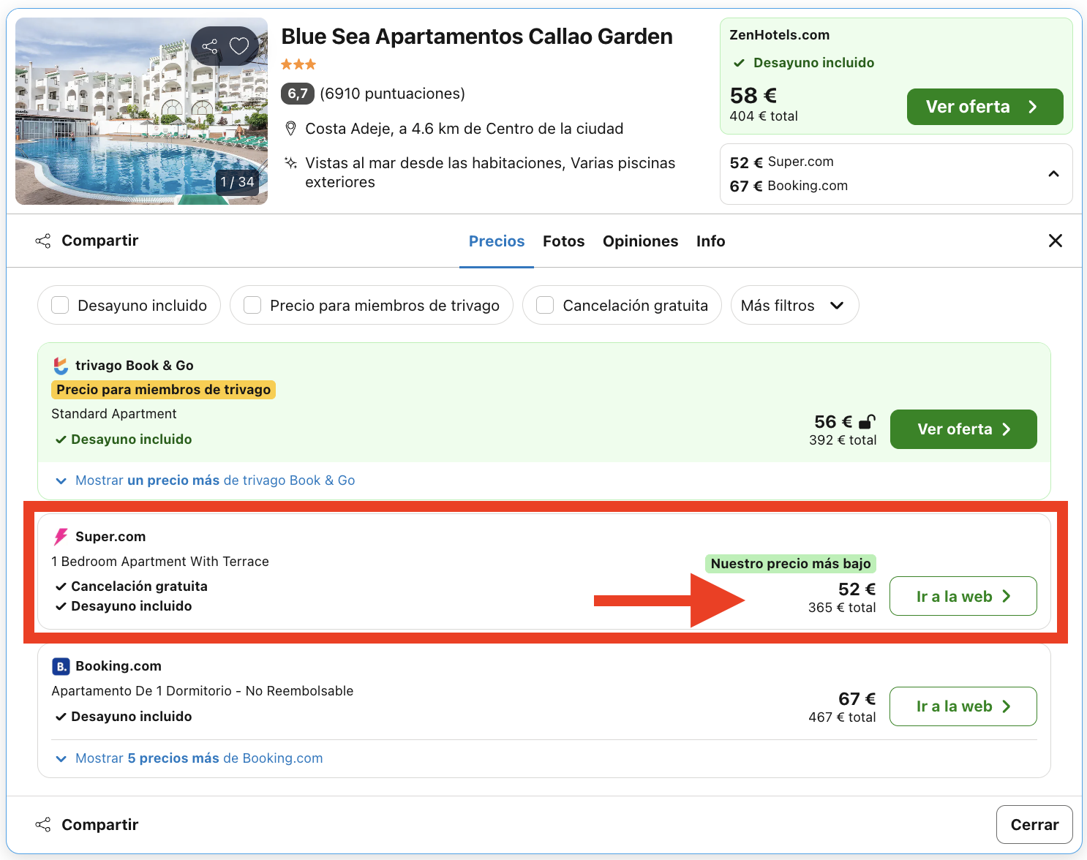Switch to the Fotos tab
The width and height of the screenshot is (1087, 860).
click(563, 241)
